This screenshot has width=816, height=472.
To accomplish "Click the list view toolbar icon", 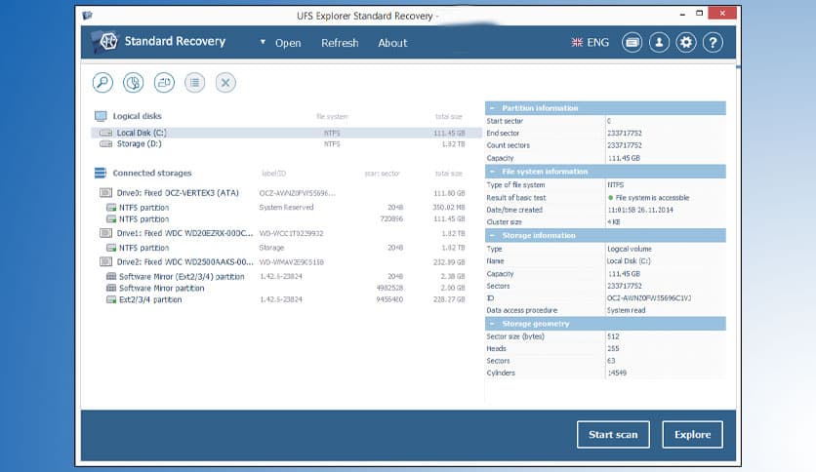I will (x=194, y=83).
